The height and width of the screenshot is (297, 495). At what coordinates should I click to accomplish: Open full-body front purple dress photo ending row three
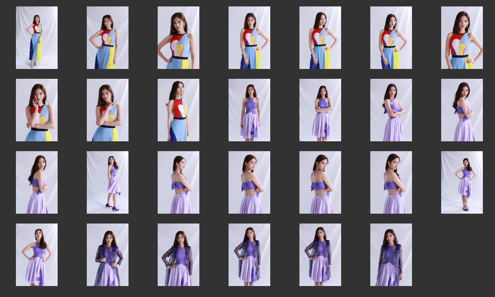tap(462, 182)
